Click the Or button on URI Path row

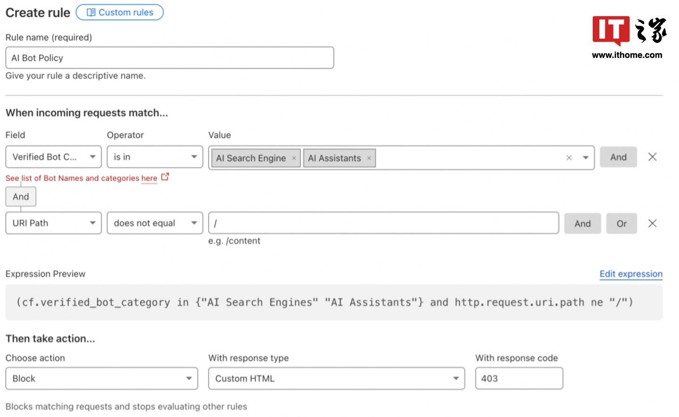click(621, 224)
